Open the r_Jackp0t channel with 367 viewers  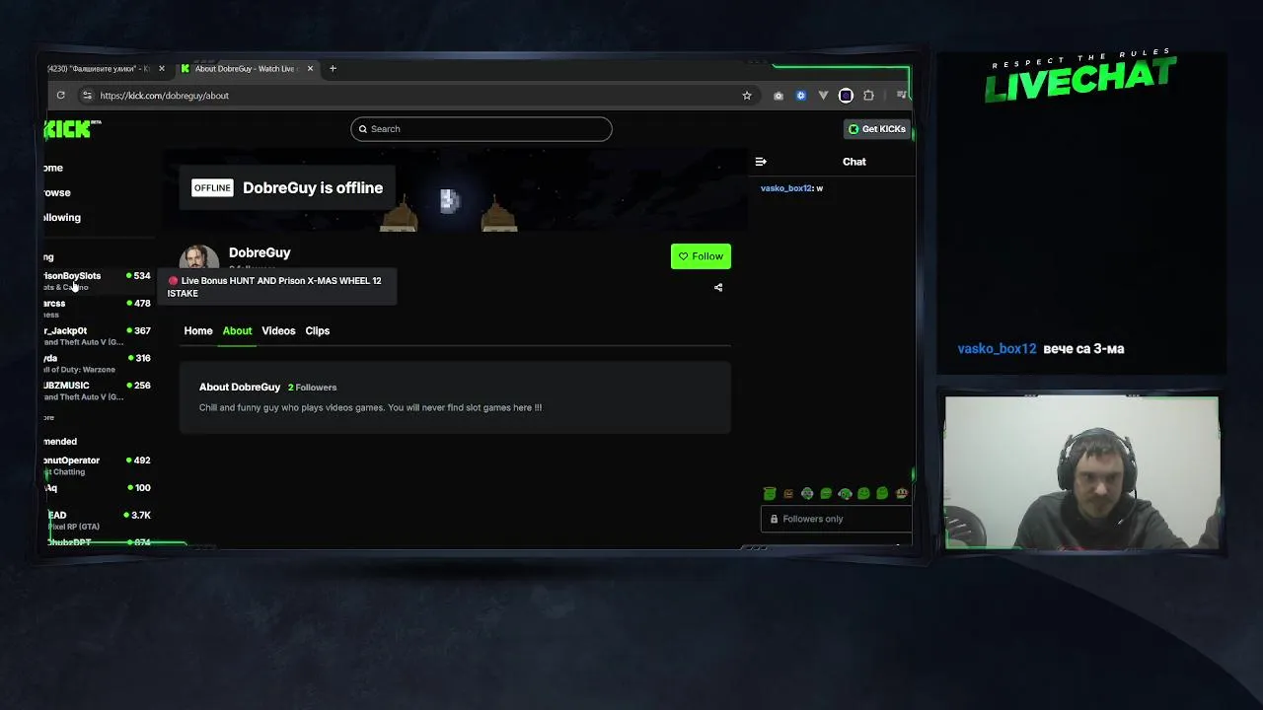pyautogui.click(x=98, y=336)
